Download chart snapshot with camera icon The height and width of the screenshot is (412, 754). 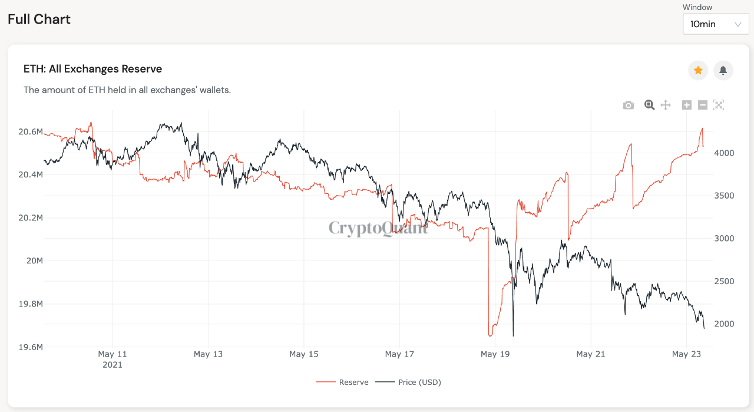point(629,105)
